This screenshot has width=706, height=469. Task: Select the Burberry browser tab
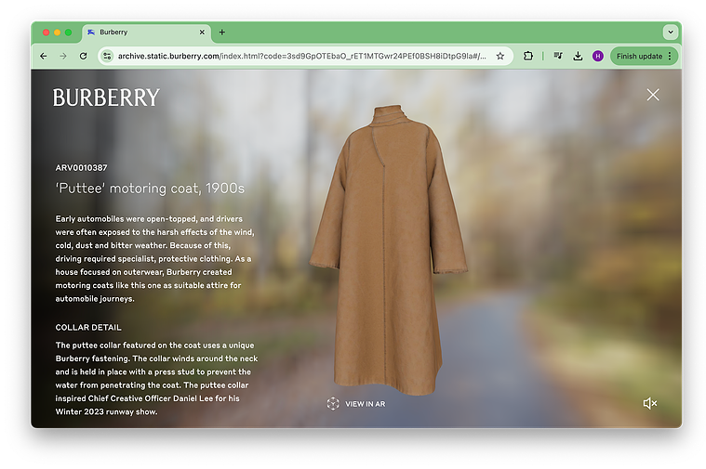[x=146, y=33]
